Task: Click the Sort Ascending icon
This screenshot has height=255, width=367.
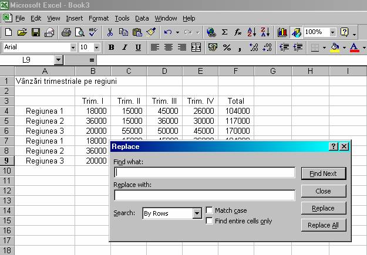Action: (251, 32)
